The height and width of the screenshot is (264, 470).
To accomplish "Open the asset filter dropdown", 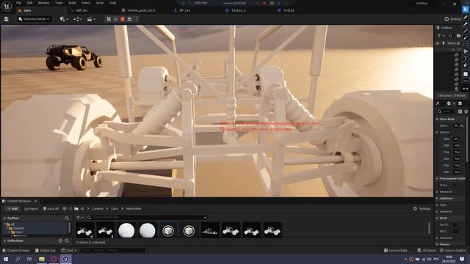I will (80, 218).
